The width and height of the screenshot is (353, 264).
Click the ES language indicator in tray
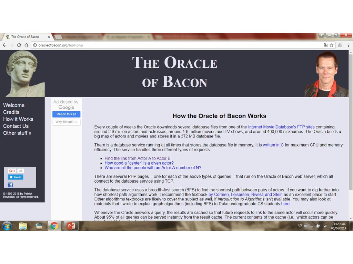tap(300, 225)
